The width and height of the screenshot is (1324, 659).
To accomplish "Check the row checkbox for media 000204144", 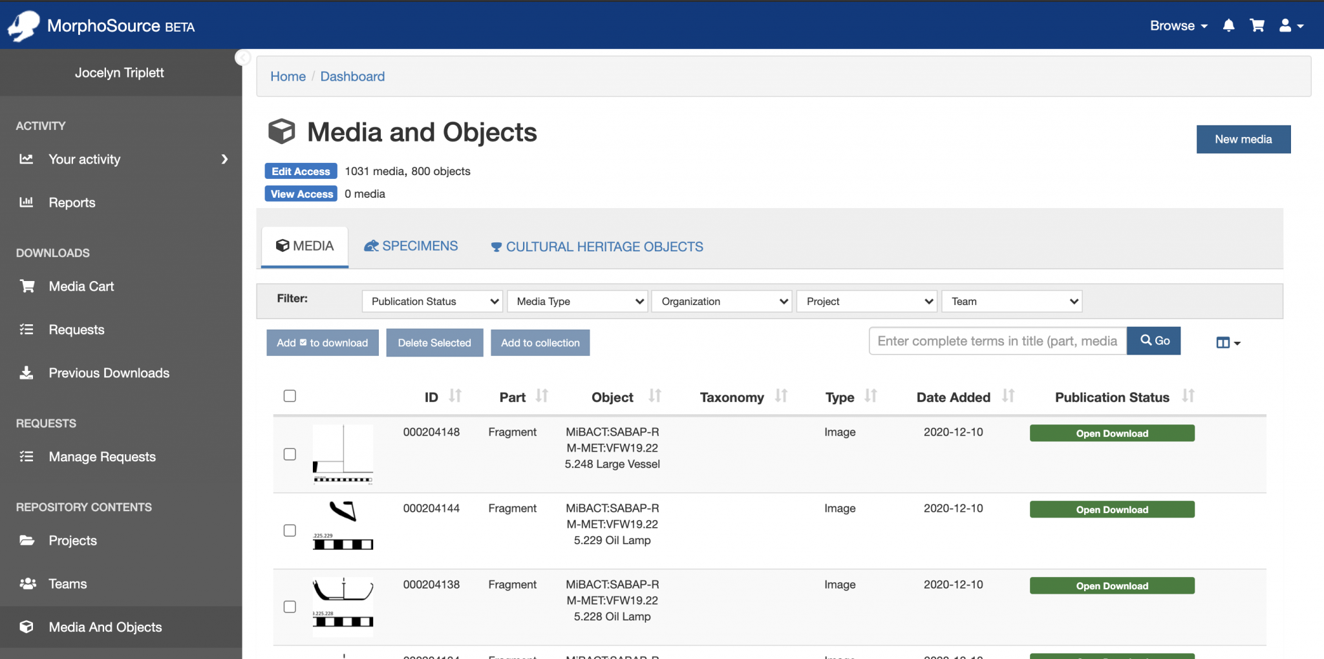I will [x=289, y=530].
